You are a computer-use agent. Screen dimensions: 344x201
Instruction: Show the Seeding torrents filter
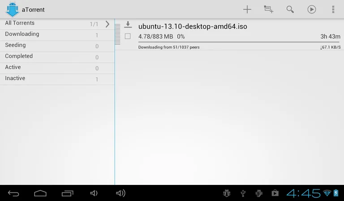[x=57, y=46]
